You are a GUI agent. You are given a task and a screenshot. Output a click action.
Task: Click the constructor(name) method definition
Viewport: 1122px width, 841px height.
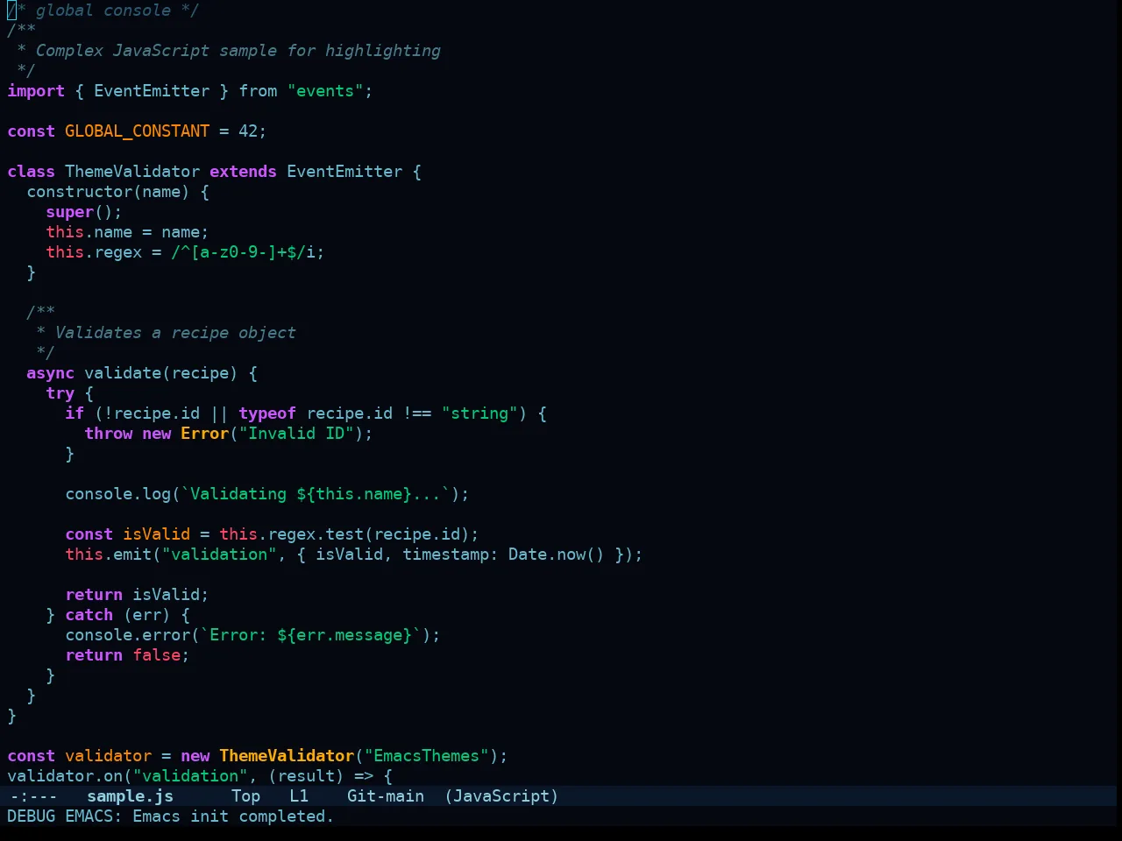coord(108,192)
